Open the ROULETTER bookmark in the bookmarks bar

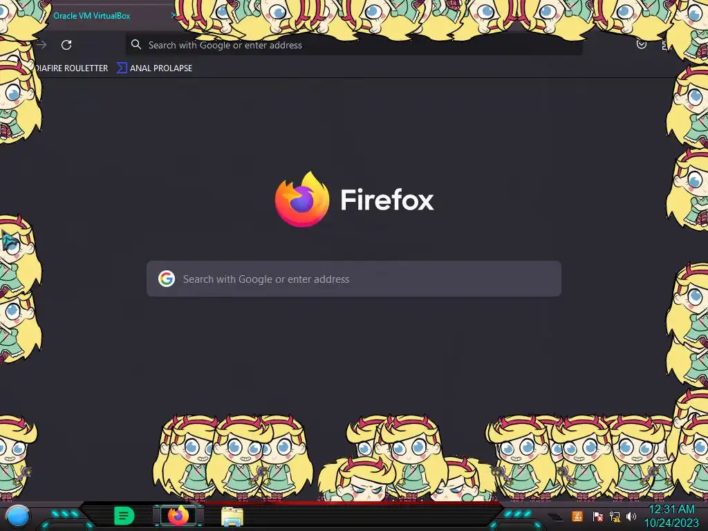pos(71,68)
